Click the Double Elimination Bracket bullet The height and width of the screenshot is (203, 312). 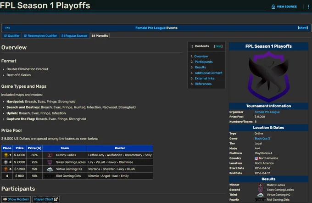tap(27, 69)
